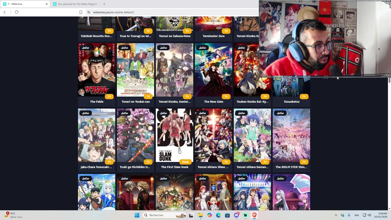Viewport: 391px width, 220px height.
Task: Open Tensei shitara Dainana poster
Action: [252, 135]
